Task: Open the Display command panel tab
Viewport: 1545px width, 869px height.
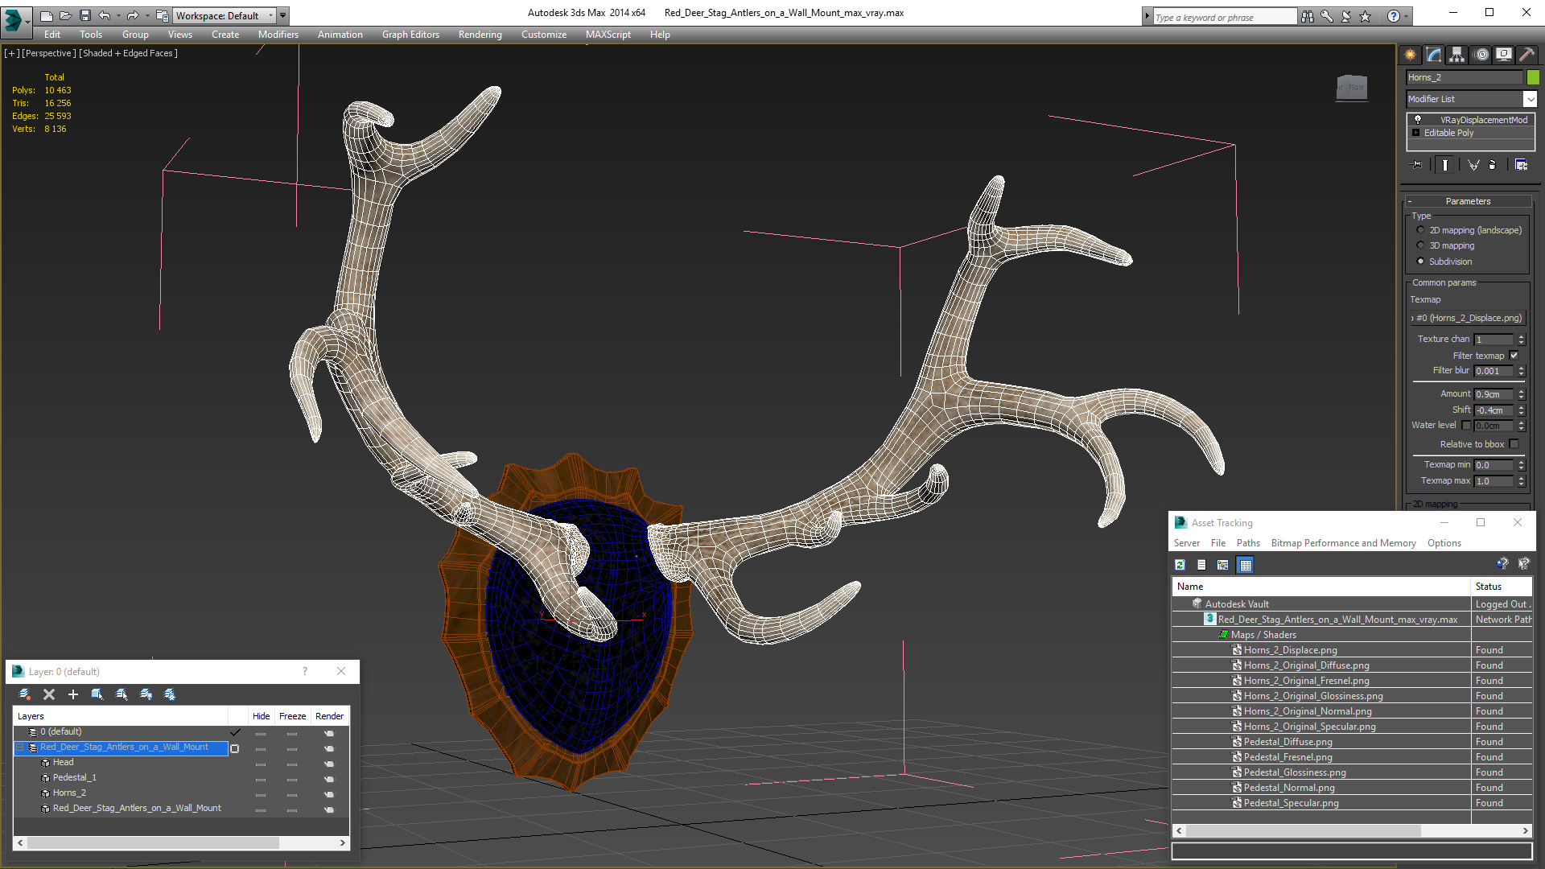Action: 1503,55
